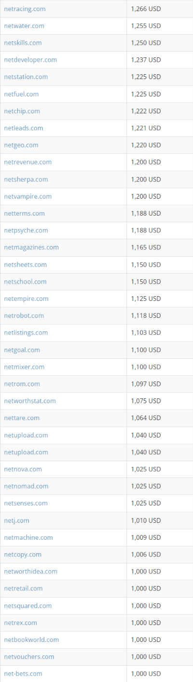
Task: Click netchip.com in the list
Action: point(22,111)
